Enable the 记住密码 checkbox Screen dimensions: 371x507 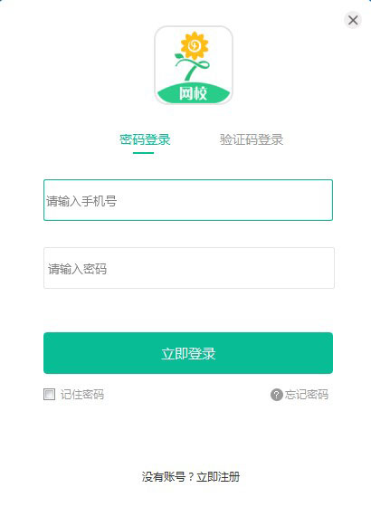(x=49, y=394)
